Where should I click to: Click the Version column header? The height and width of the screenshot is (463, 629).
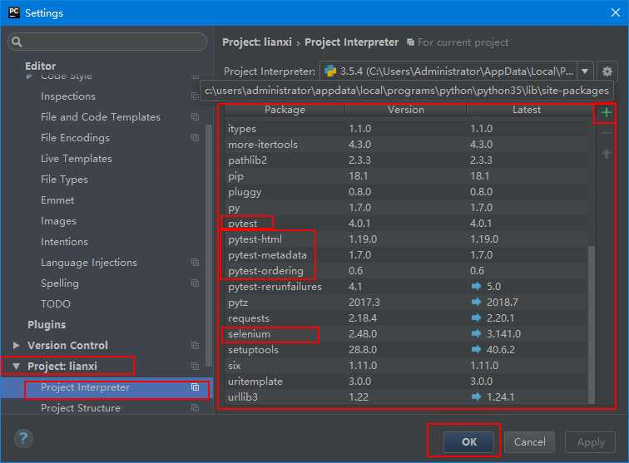tap(405, 110)
